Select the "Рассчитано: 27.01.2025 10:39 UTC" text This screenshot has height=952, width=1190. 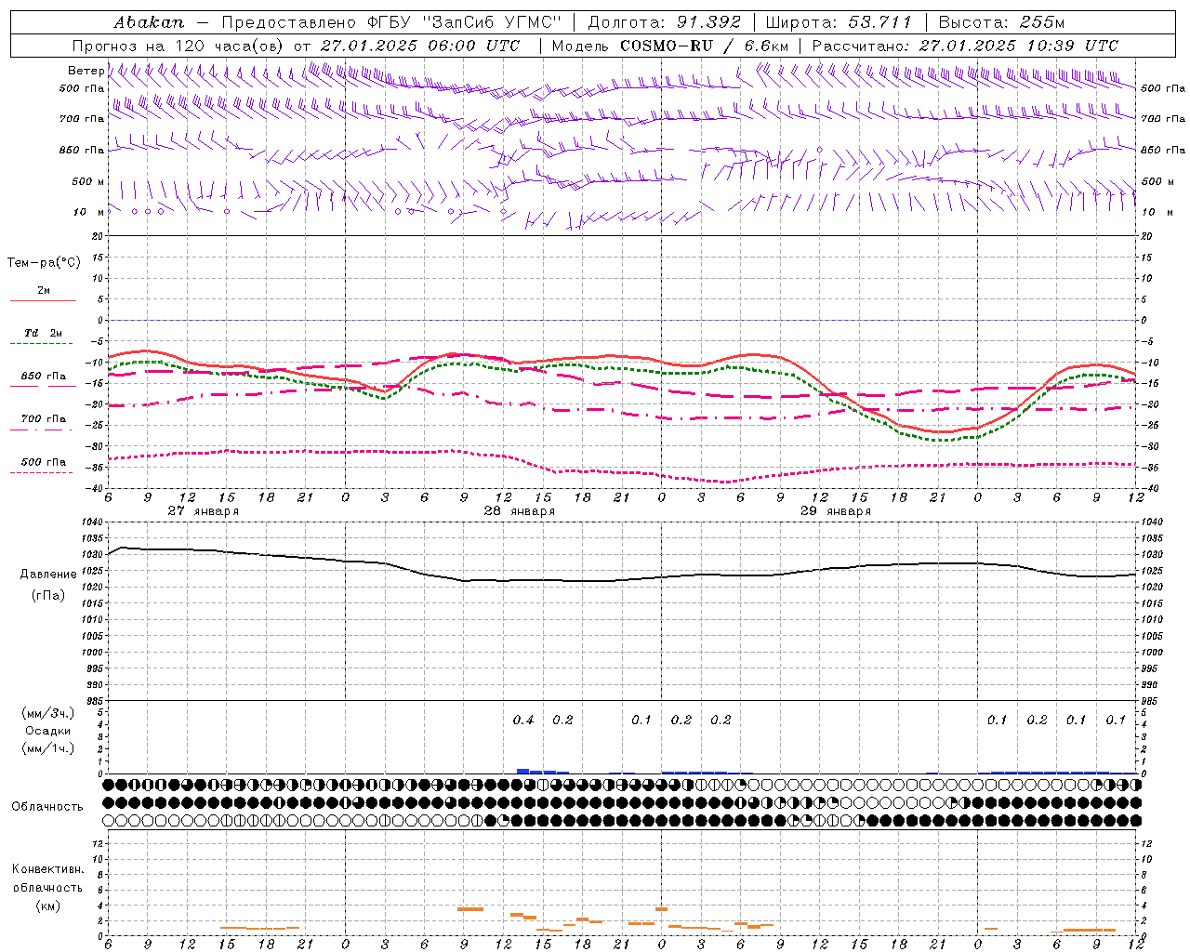click(965, 46)
